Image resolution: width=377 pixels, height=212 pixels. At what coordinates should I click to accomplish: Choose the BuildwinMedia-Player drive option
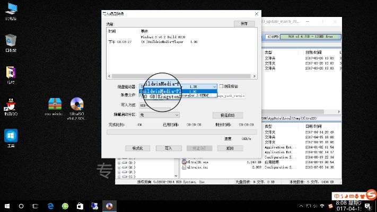178,91
